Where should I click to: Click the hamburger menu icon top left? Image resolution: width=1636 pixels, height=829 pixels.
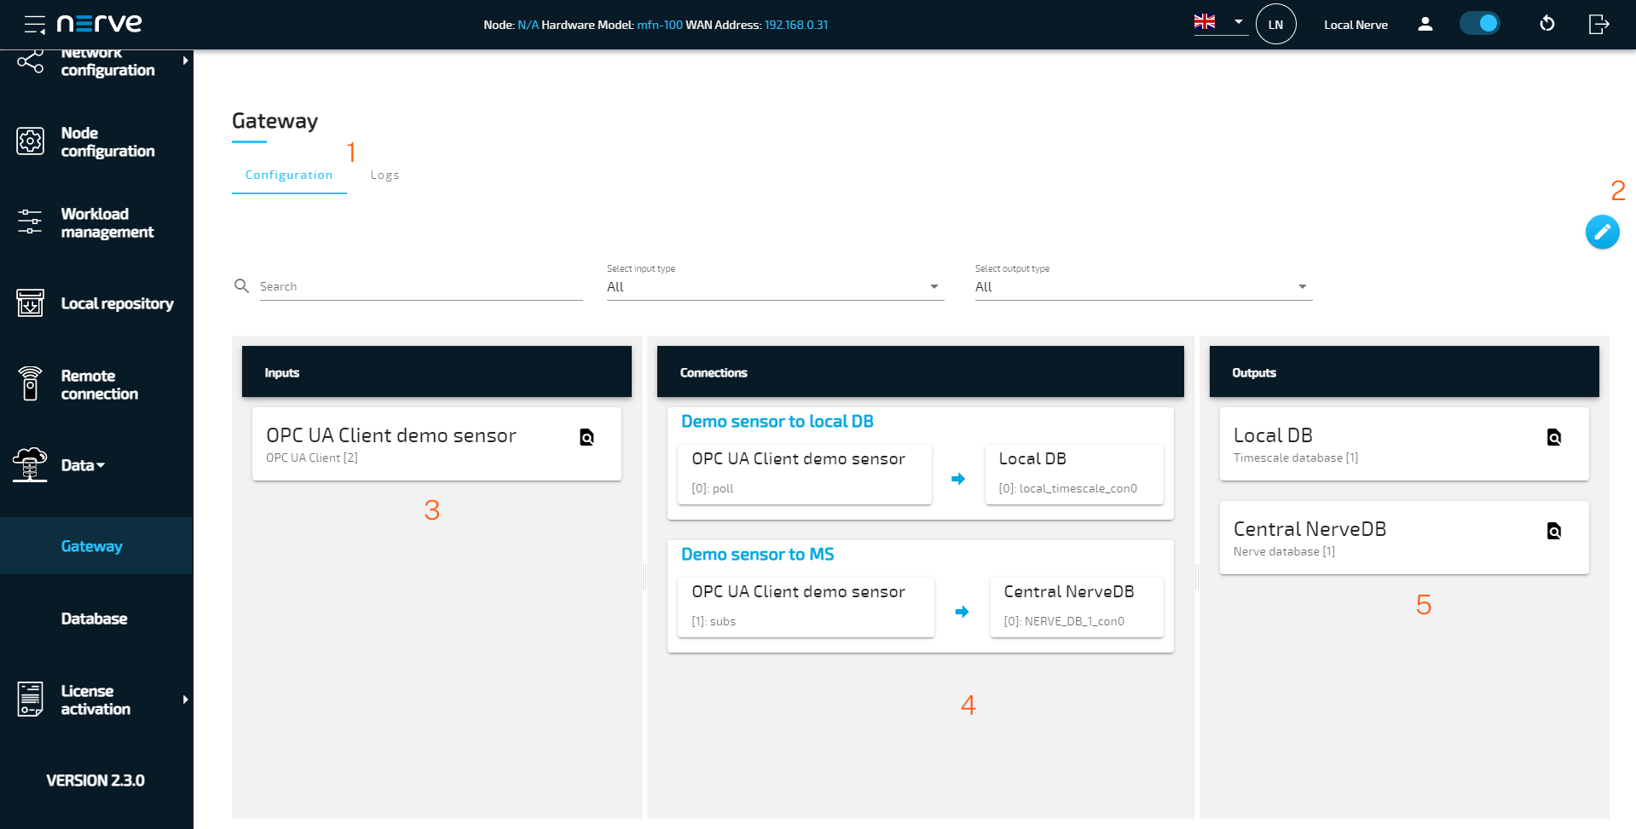click(x=34, y=24)
